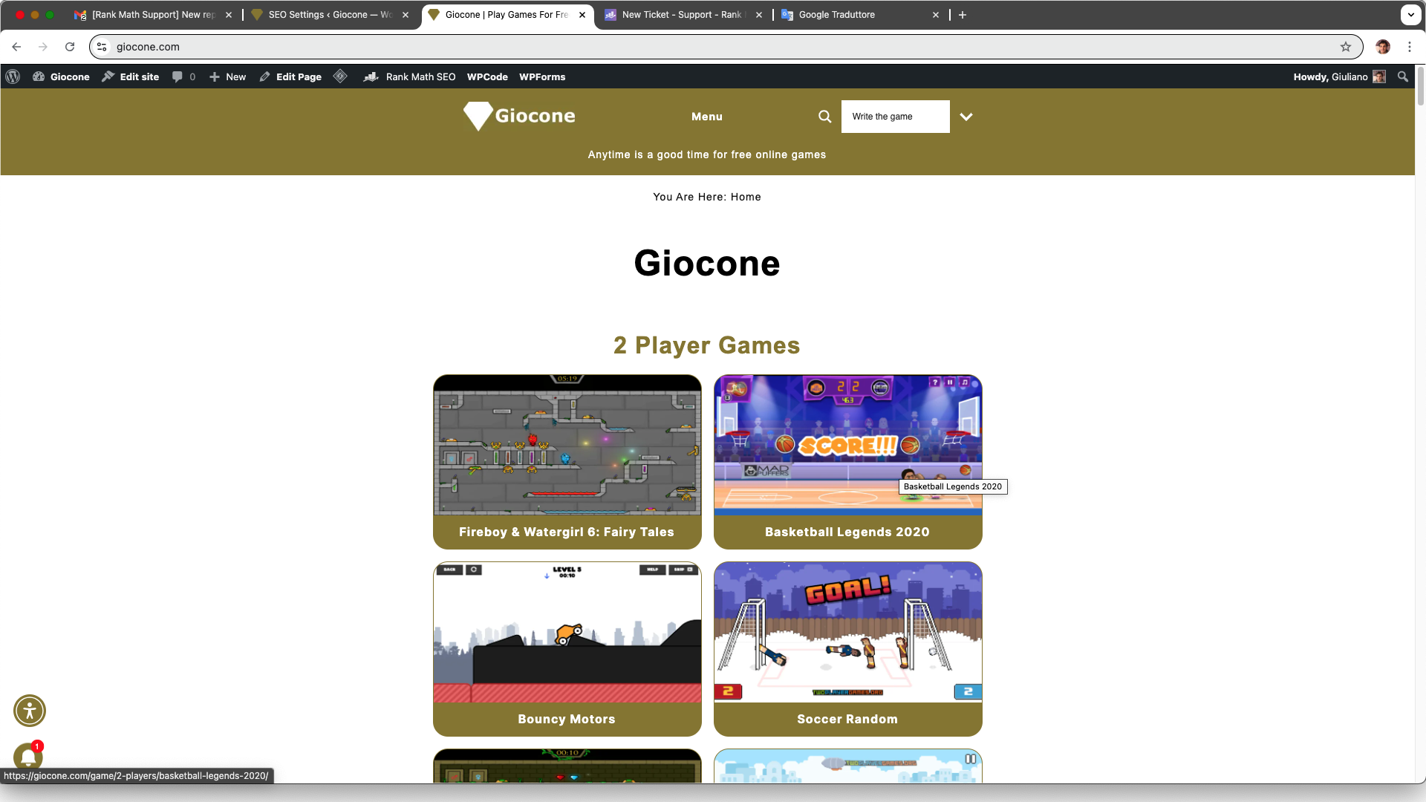Screen dimensions: 1426x802
Task: Close the Google Traduttore tab
Action: (936, 15)
